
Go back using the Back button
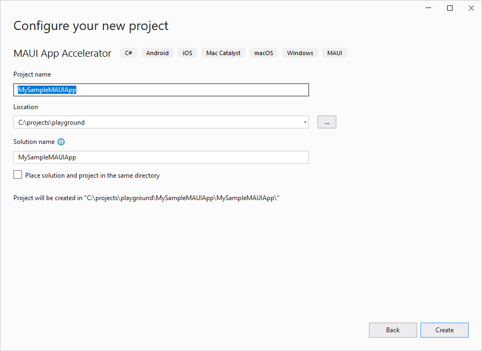393,330
